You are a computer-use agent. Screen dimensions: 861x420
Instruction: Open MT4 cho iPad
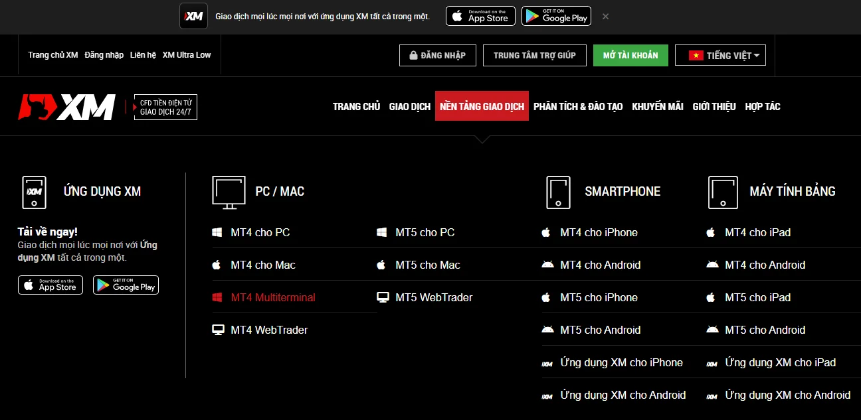(x=758, y=232)
